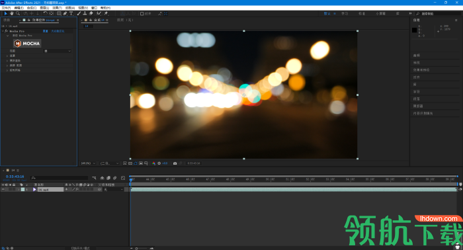Click the timeline layer search field
463x250 pixels.
(x=60, y=178)
